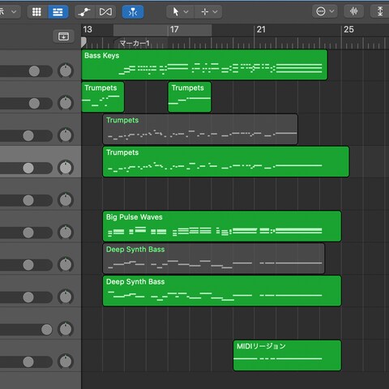Click pan knob on empty track above Big Pulse Waves
389x389 pixels.
[66, 200]
